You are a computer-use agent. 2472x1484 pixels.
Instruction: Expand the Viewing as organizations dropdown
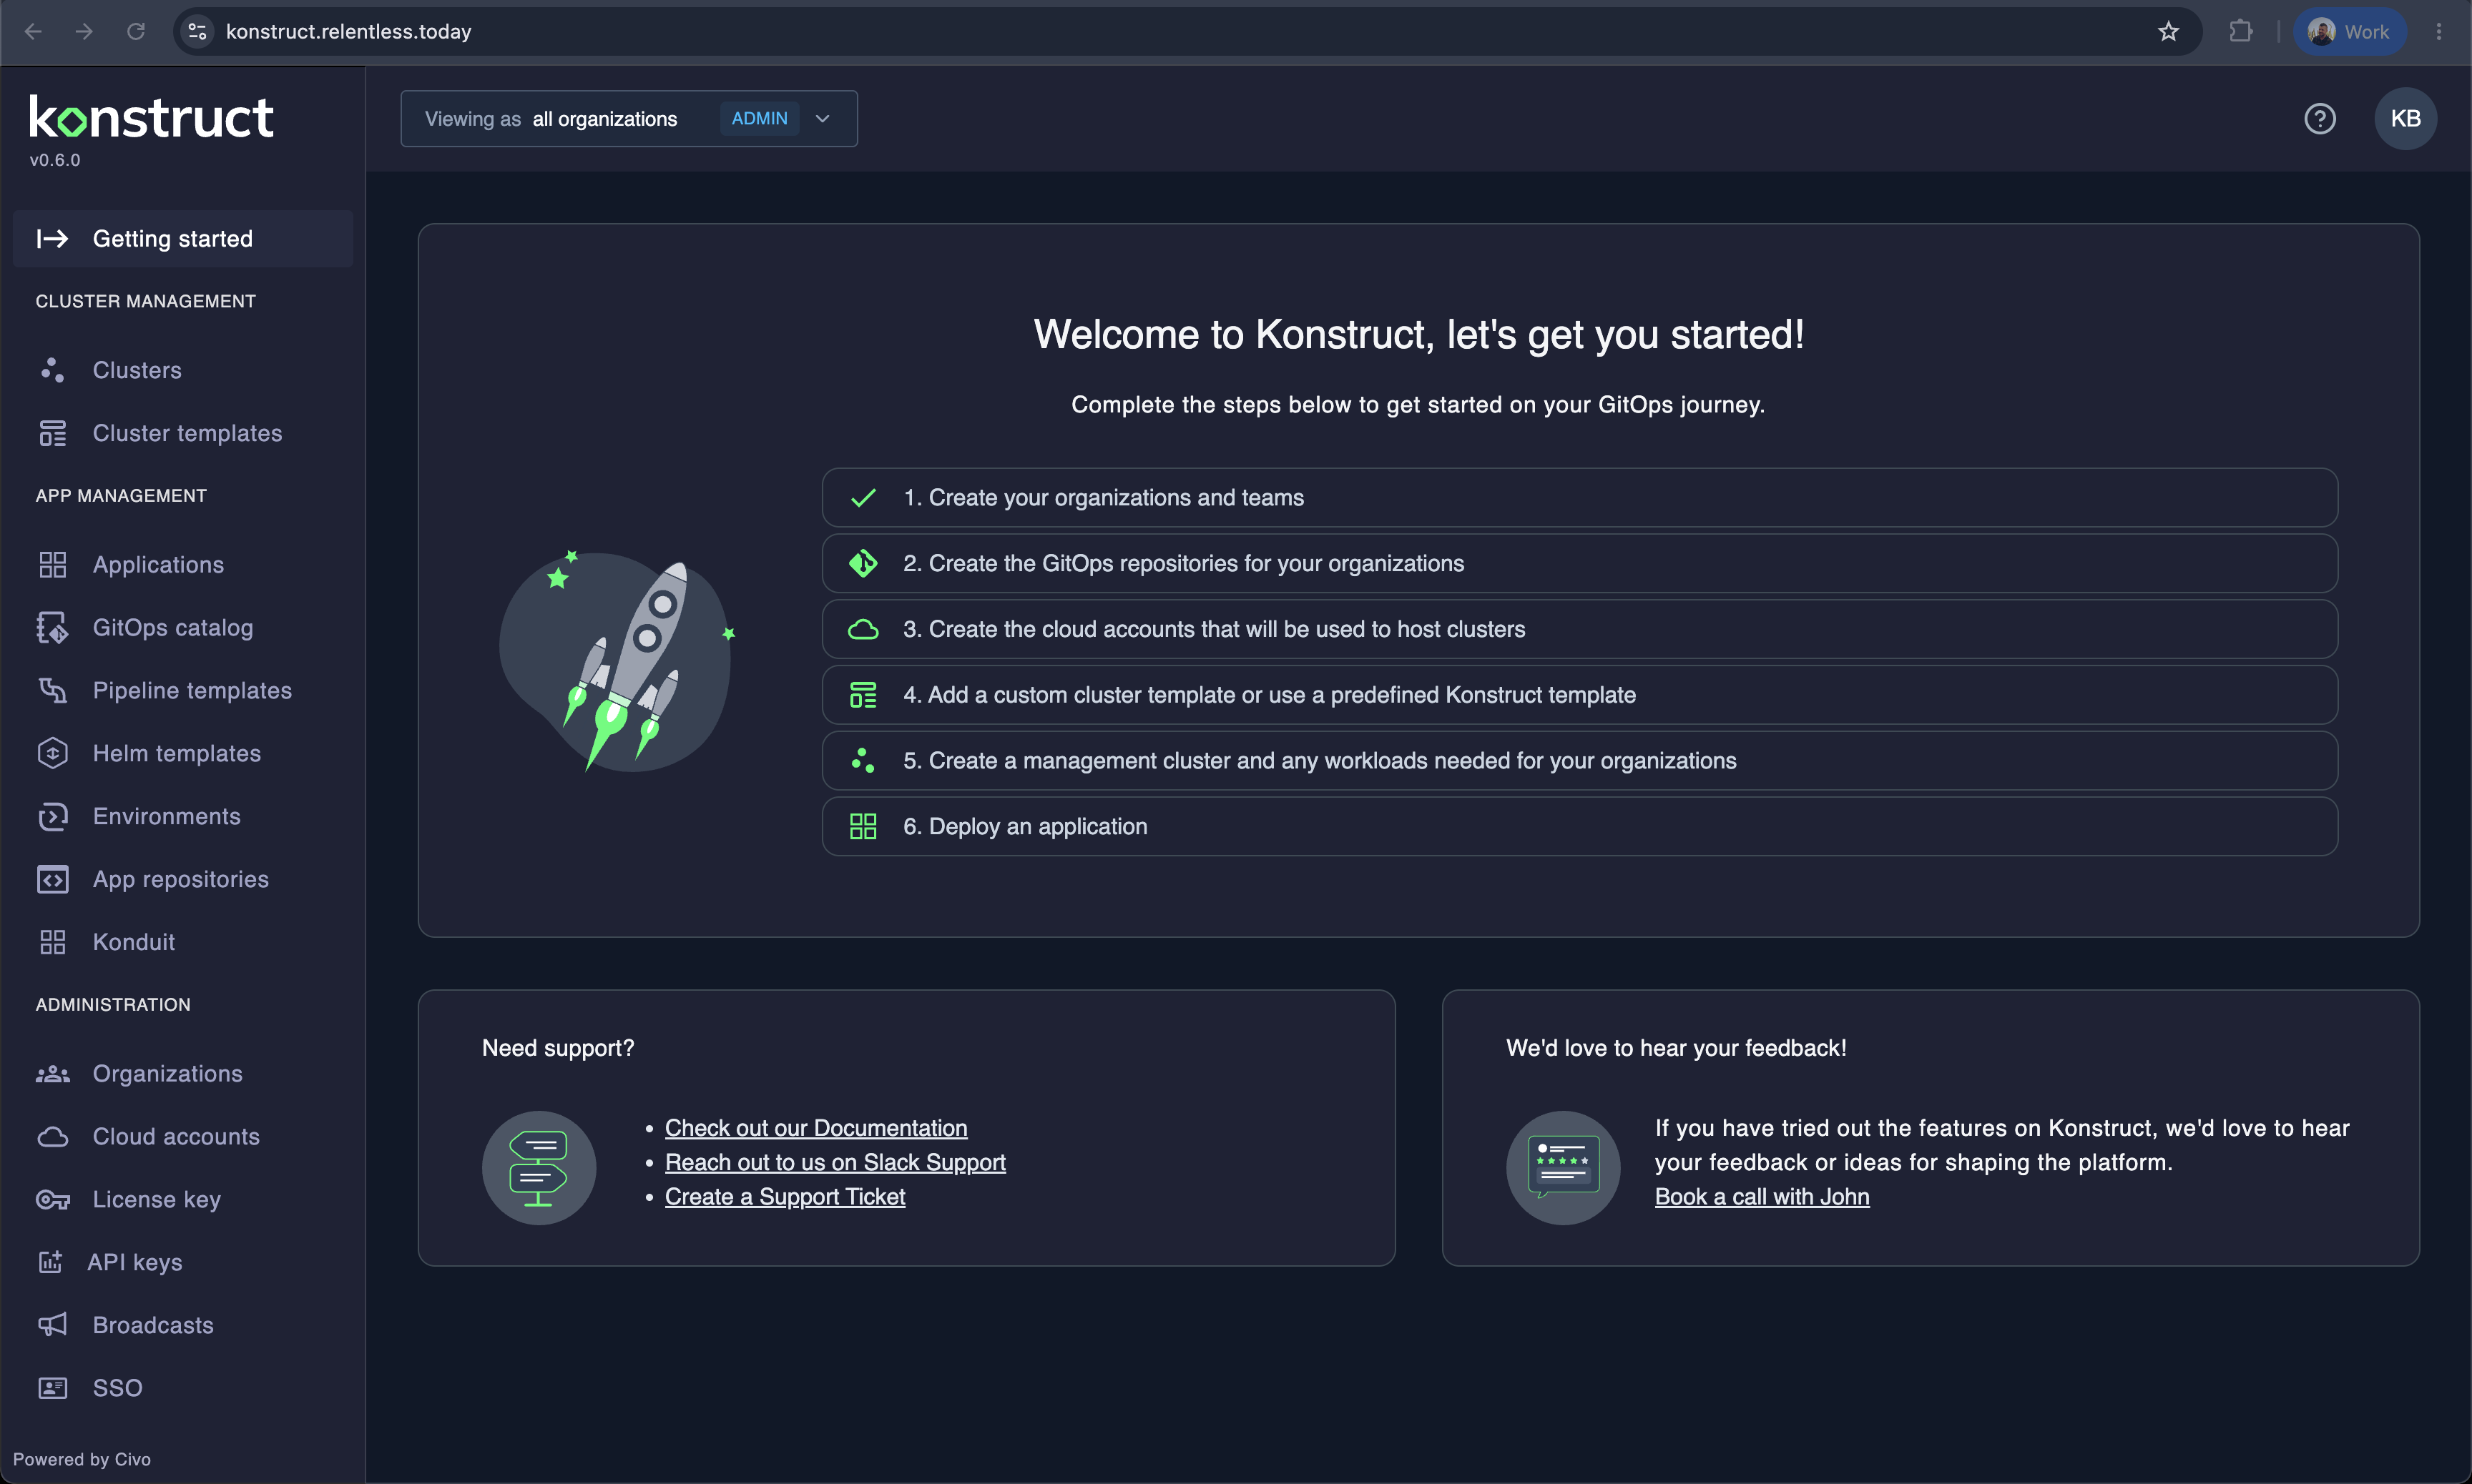pos(629,119)
